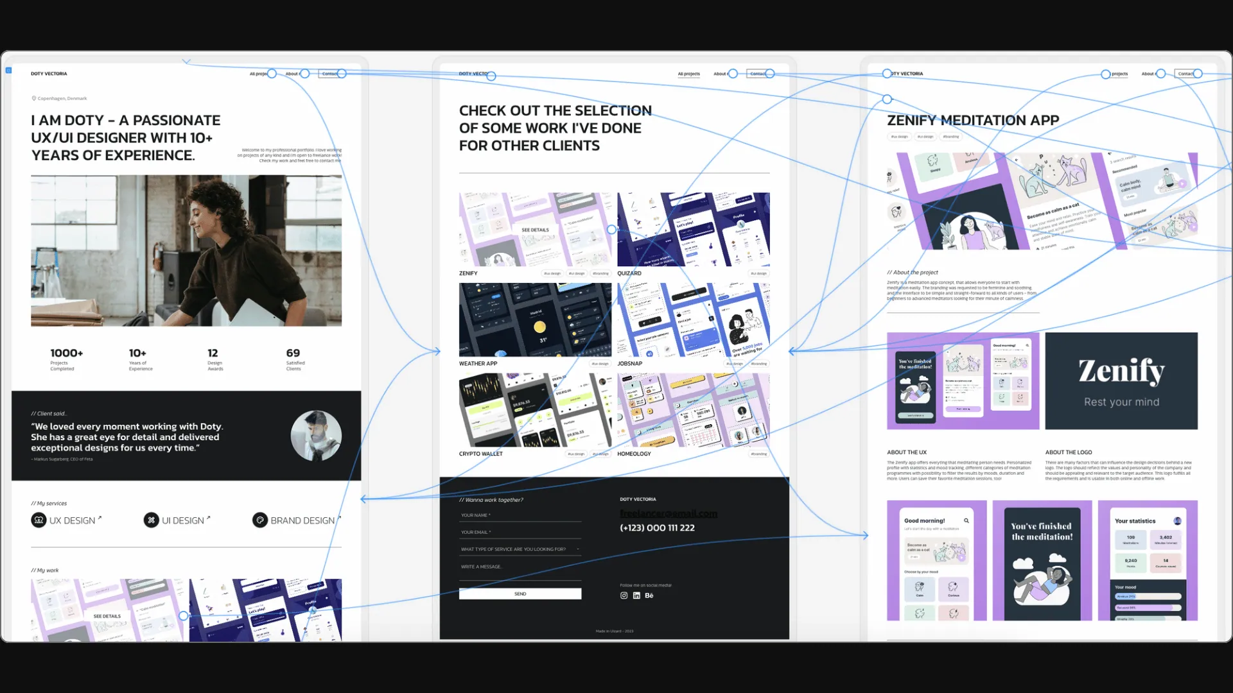Open the CRYPTO WALLET project thumbnail

pos(535,410)
